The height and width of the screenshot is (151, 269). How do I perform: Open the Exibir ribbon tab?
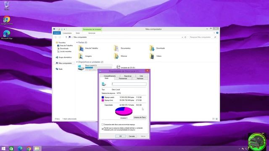click(x=78, y=33)
